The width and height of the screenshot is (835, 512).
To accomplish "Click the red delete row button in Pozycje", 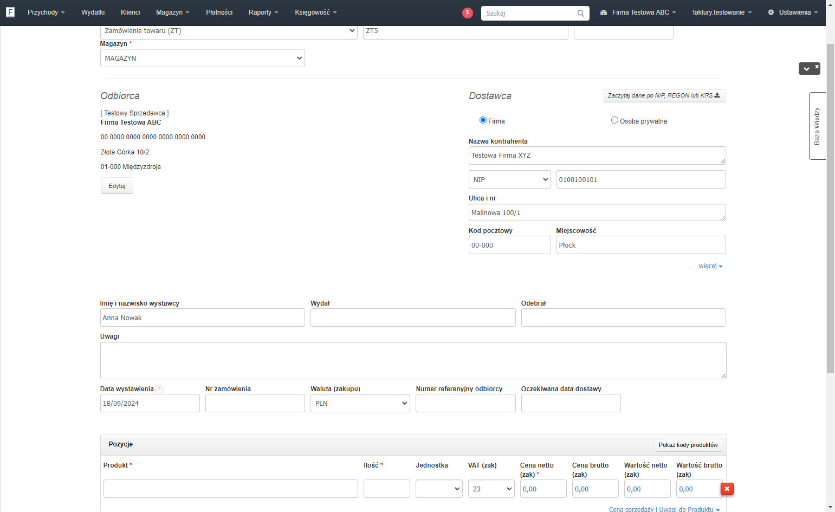I will coord(727,489).
